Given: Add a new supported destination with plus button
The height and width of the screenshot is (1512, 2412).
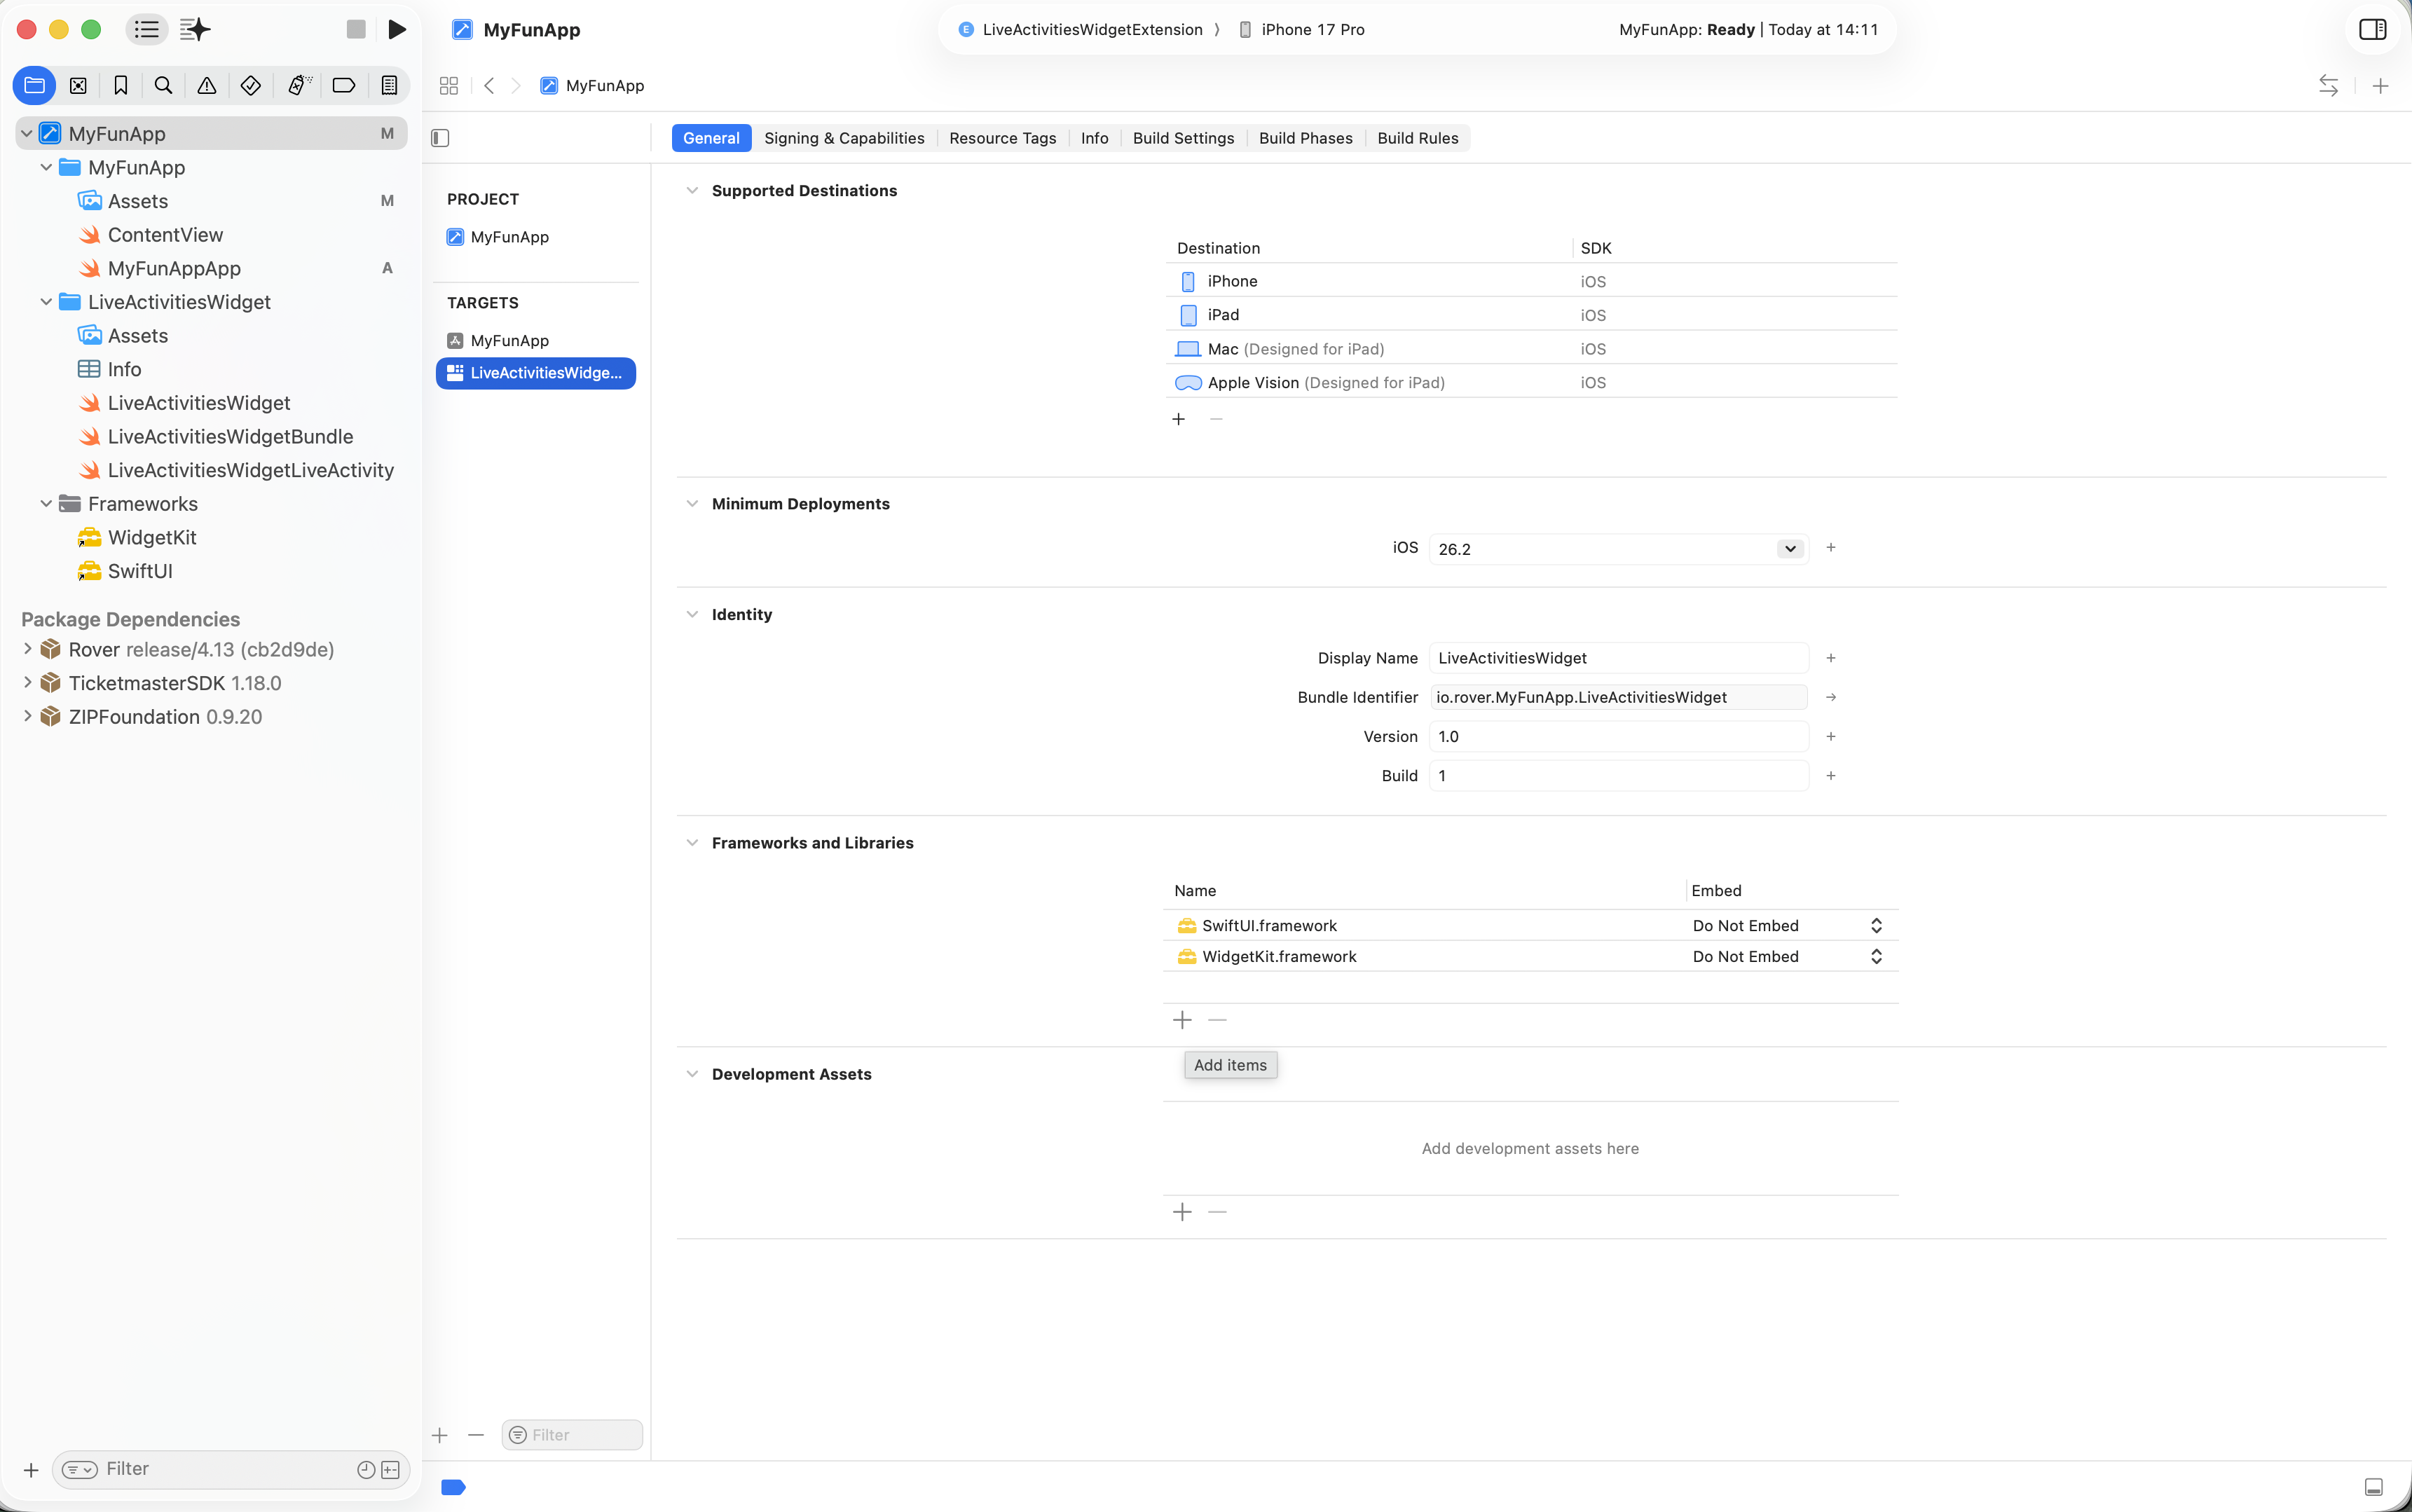Looking at the screenshot, I should coord(1177,419).
